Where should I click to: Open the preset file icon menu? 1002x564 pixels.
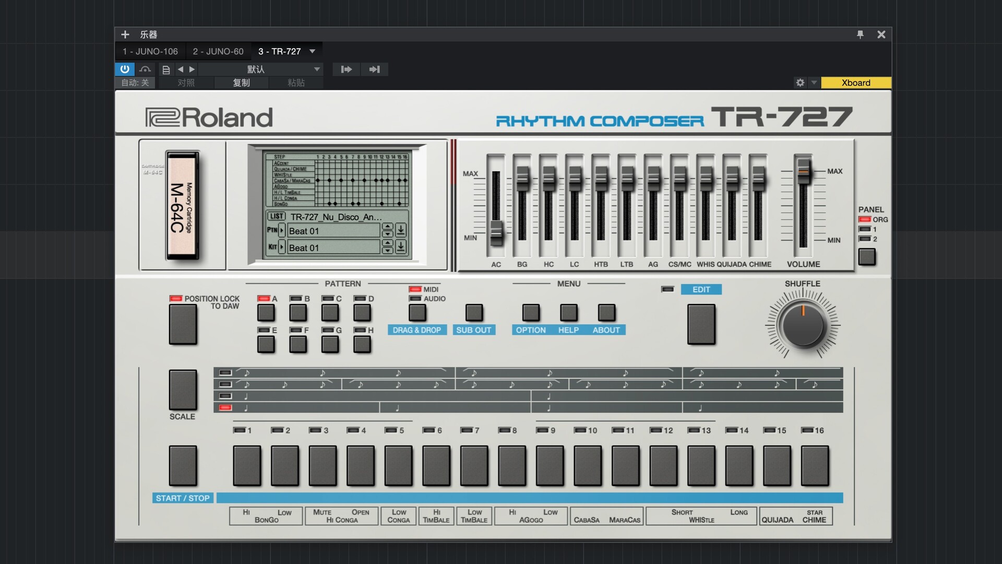(x=166, y=69)
